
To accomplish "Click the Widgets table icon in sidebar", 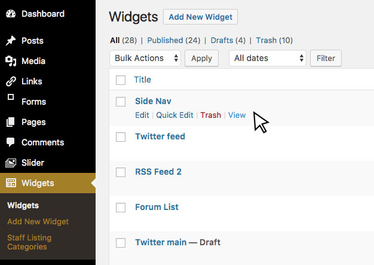I will [11, 183].
